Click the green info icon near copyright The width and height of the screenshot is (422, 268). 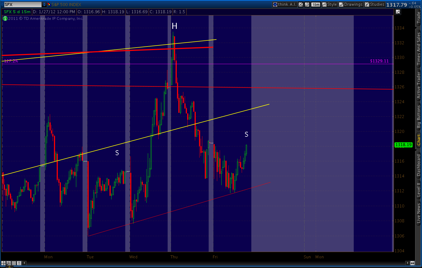5,18
